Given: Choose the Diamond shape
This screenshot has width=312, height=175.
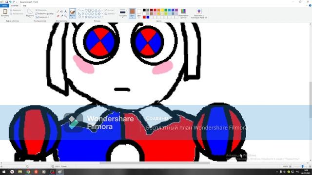Looking at the screenshot, I should click(83, 14).
